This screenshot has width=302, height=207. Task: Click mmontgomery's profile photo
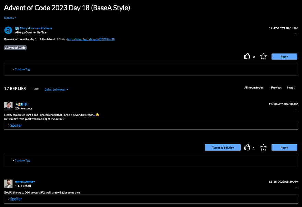tap(8, 184)
